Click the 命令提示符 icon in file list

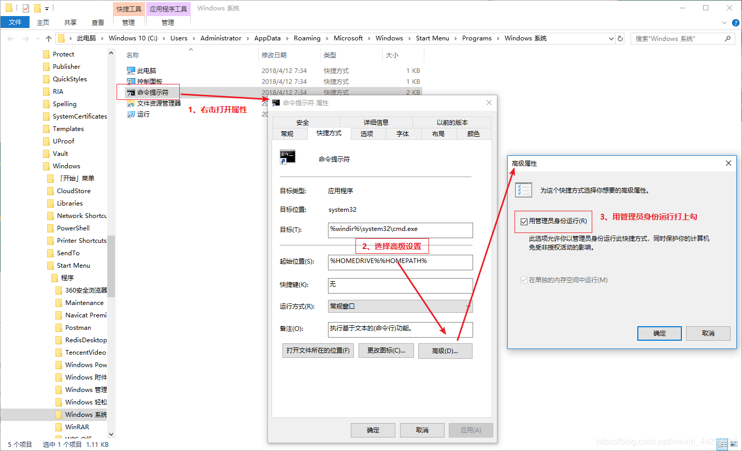[131, 93]
